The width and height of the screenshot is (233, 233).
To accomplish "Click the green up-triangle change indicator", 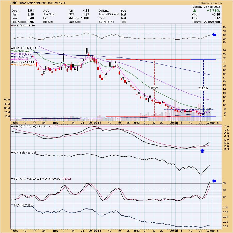I will (x=194, y=11).
